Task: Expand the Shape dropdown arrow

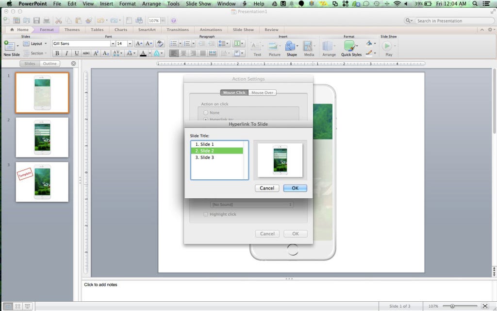Action: (x=297, y=46)
